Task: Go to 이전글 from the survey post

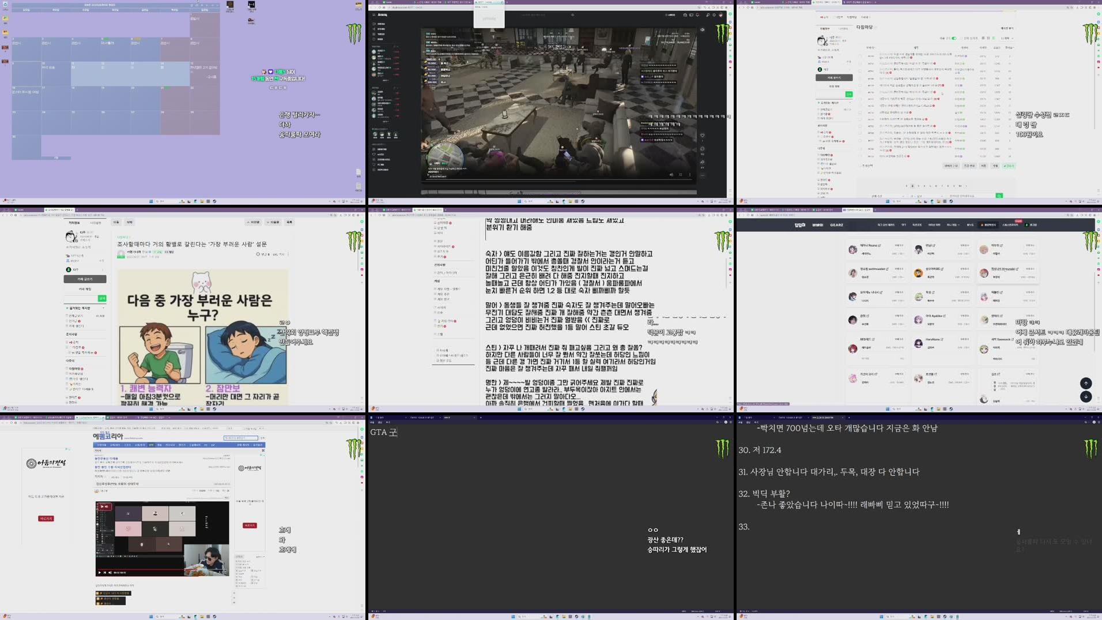Action: (x=254, y=222)
